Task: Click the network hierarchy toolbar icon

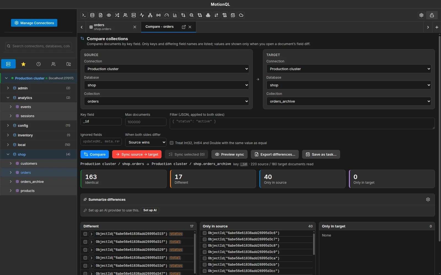Action: point(150,15)
